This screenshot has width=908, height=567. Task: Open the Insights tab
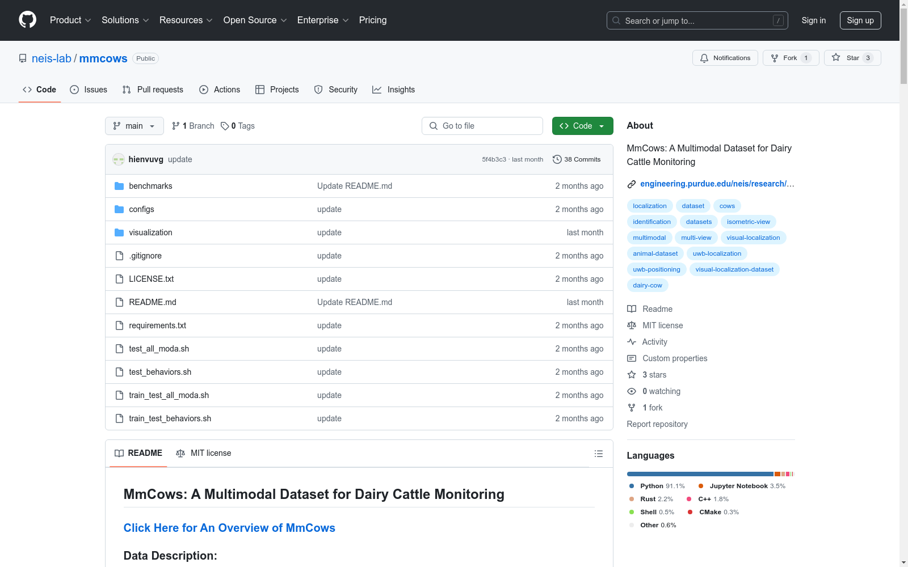pos(394,90)
